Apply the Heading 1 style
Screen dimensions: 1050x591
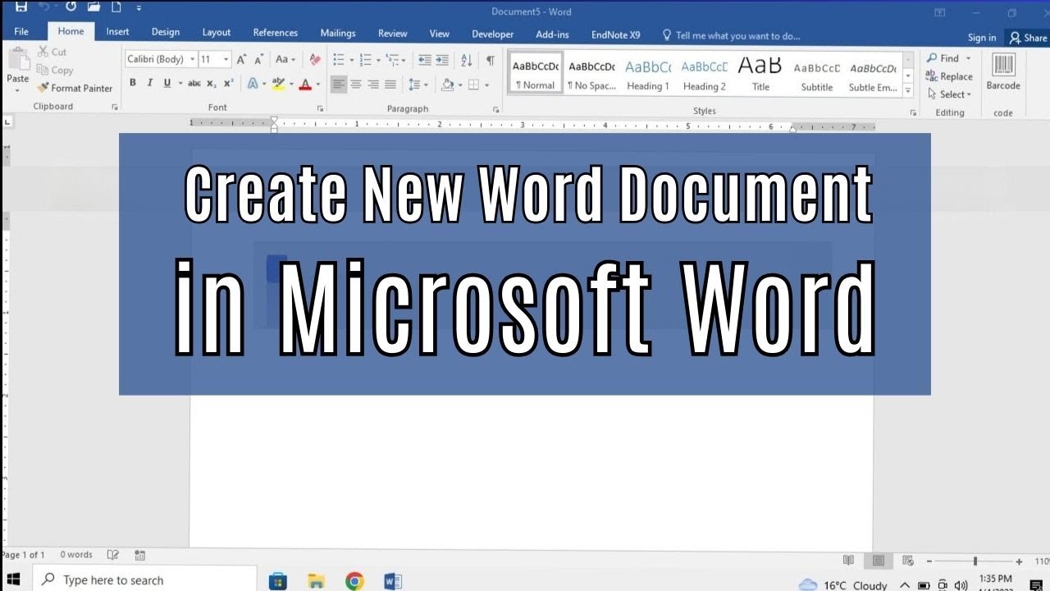pos(647,74)
